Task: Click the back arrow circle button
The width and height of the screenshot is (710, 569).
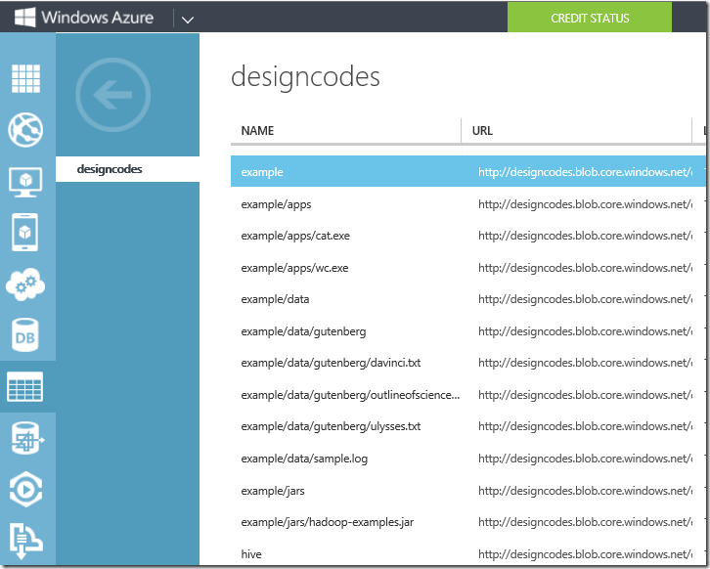Action: click(112, 96)
